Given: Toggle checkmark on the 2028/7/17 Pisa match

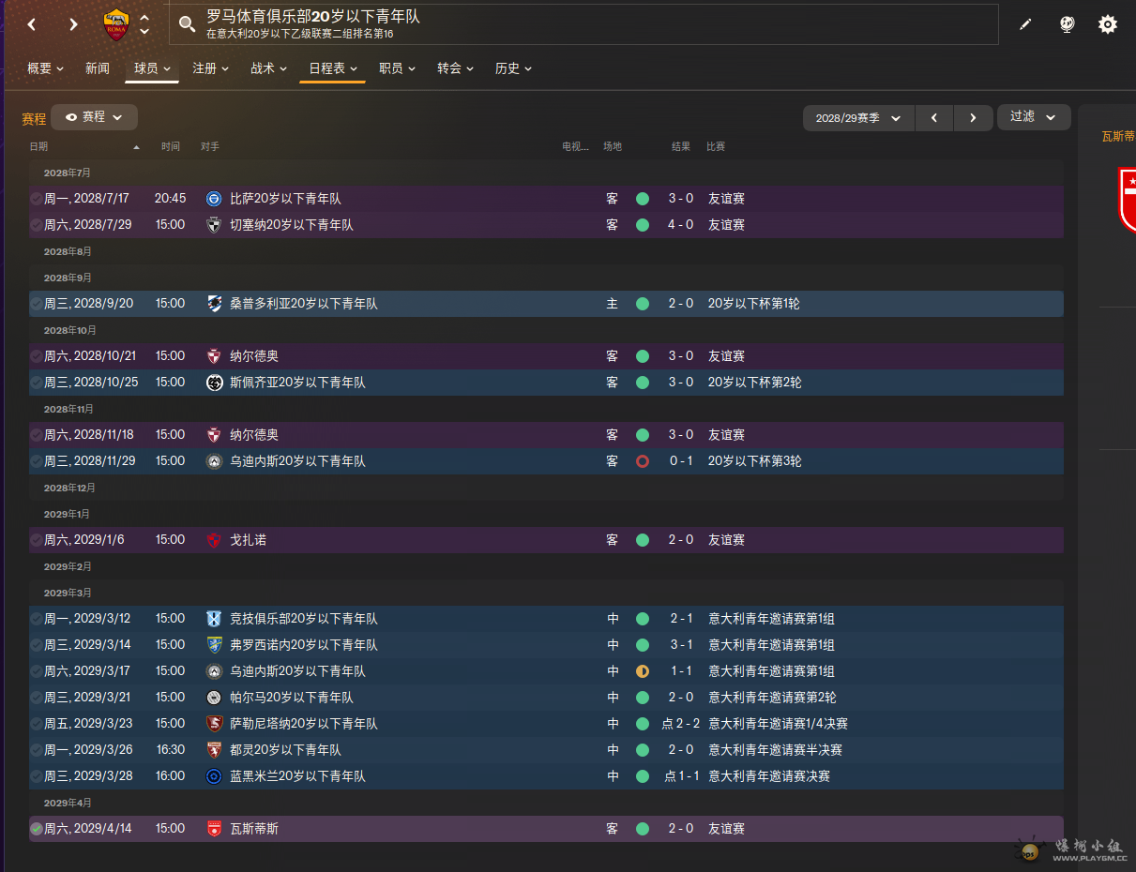Looking at the screenshot, I should [x=37, y=199].
